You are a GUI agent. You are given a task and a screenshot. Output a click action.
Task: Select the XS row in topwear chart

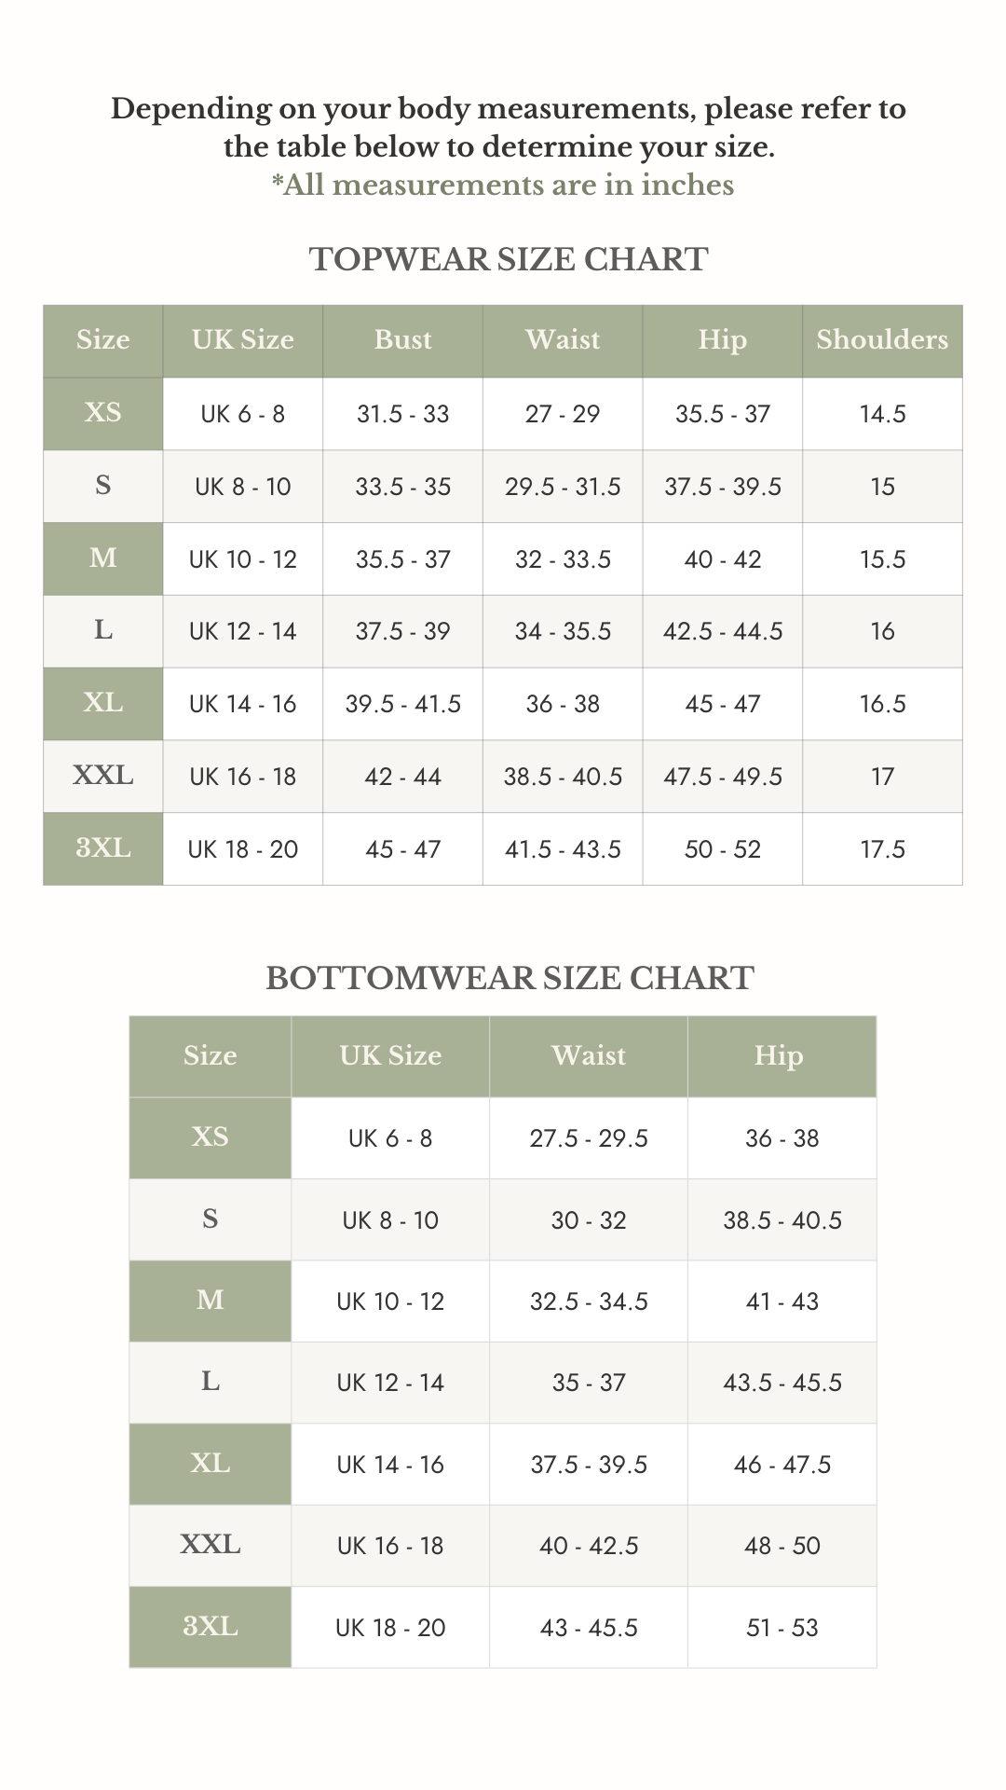[503, 414]
